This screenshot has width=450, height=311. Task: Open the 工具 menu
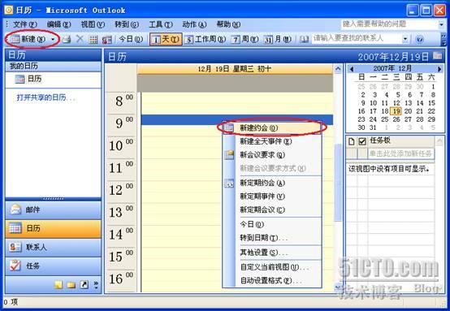[x=161, y=24]
